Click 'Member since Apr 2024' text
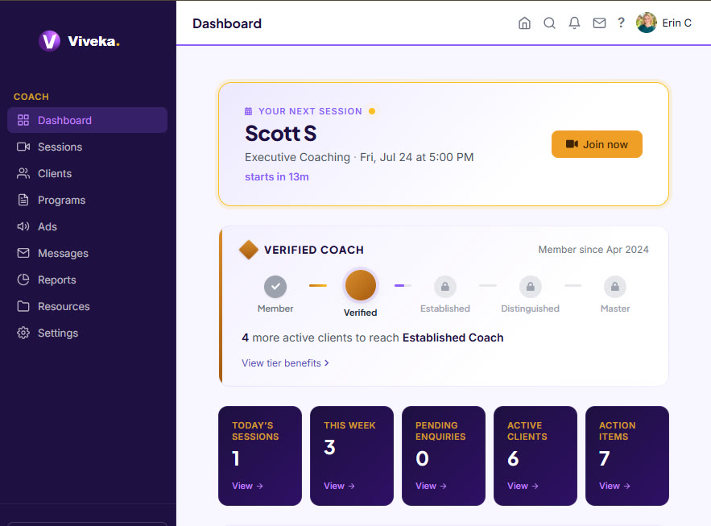The image size is (711, 526). tap(593, 250)
